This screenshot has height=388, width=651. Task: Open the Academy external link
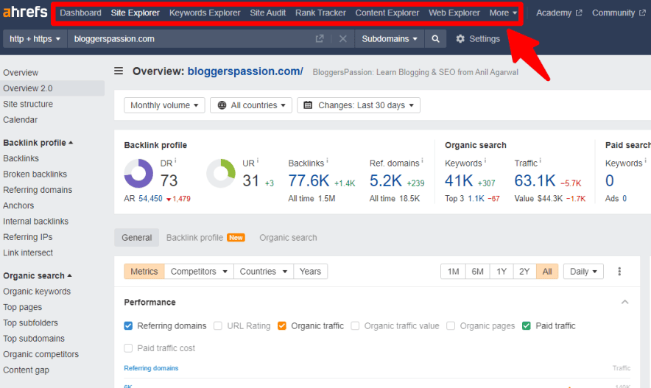pyautogui.click(x=559, y=13)
